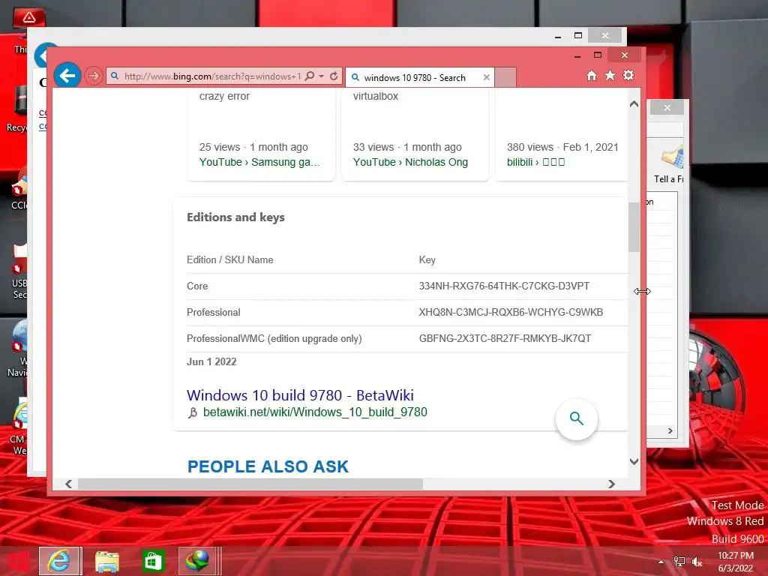Close the small right-side background window

click(x=667, y=108)
